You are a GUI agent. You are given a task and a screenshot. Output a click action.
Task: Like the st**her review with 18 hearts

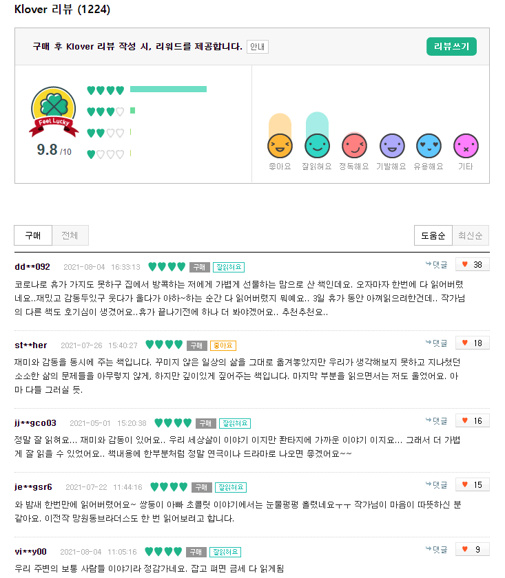[x=472, y=343]
